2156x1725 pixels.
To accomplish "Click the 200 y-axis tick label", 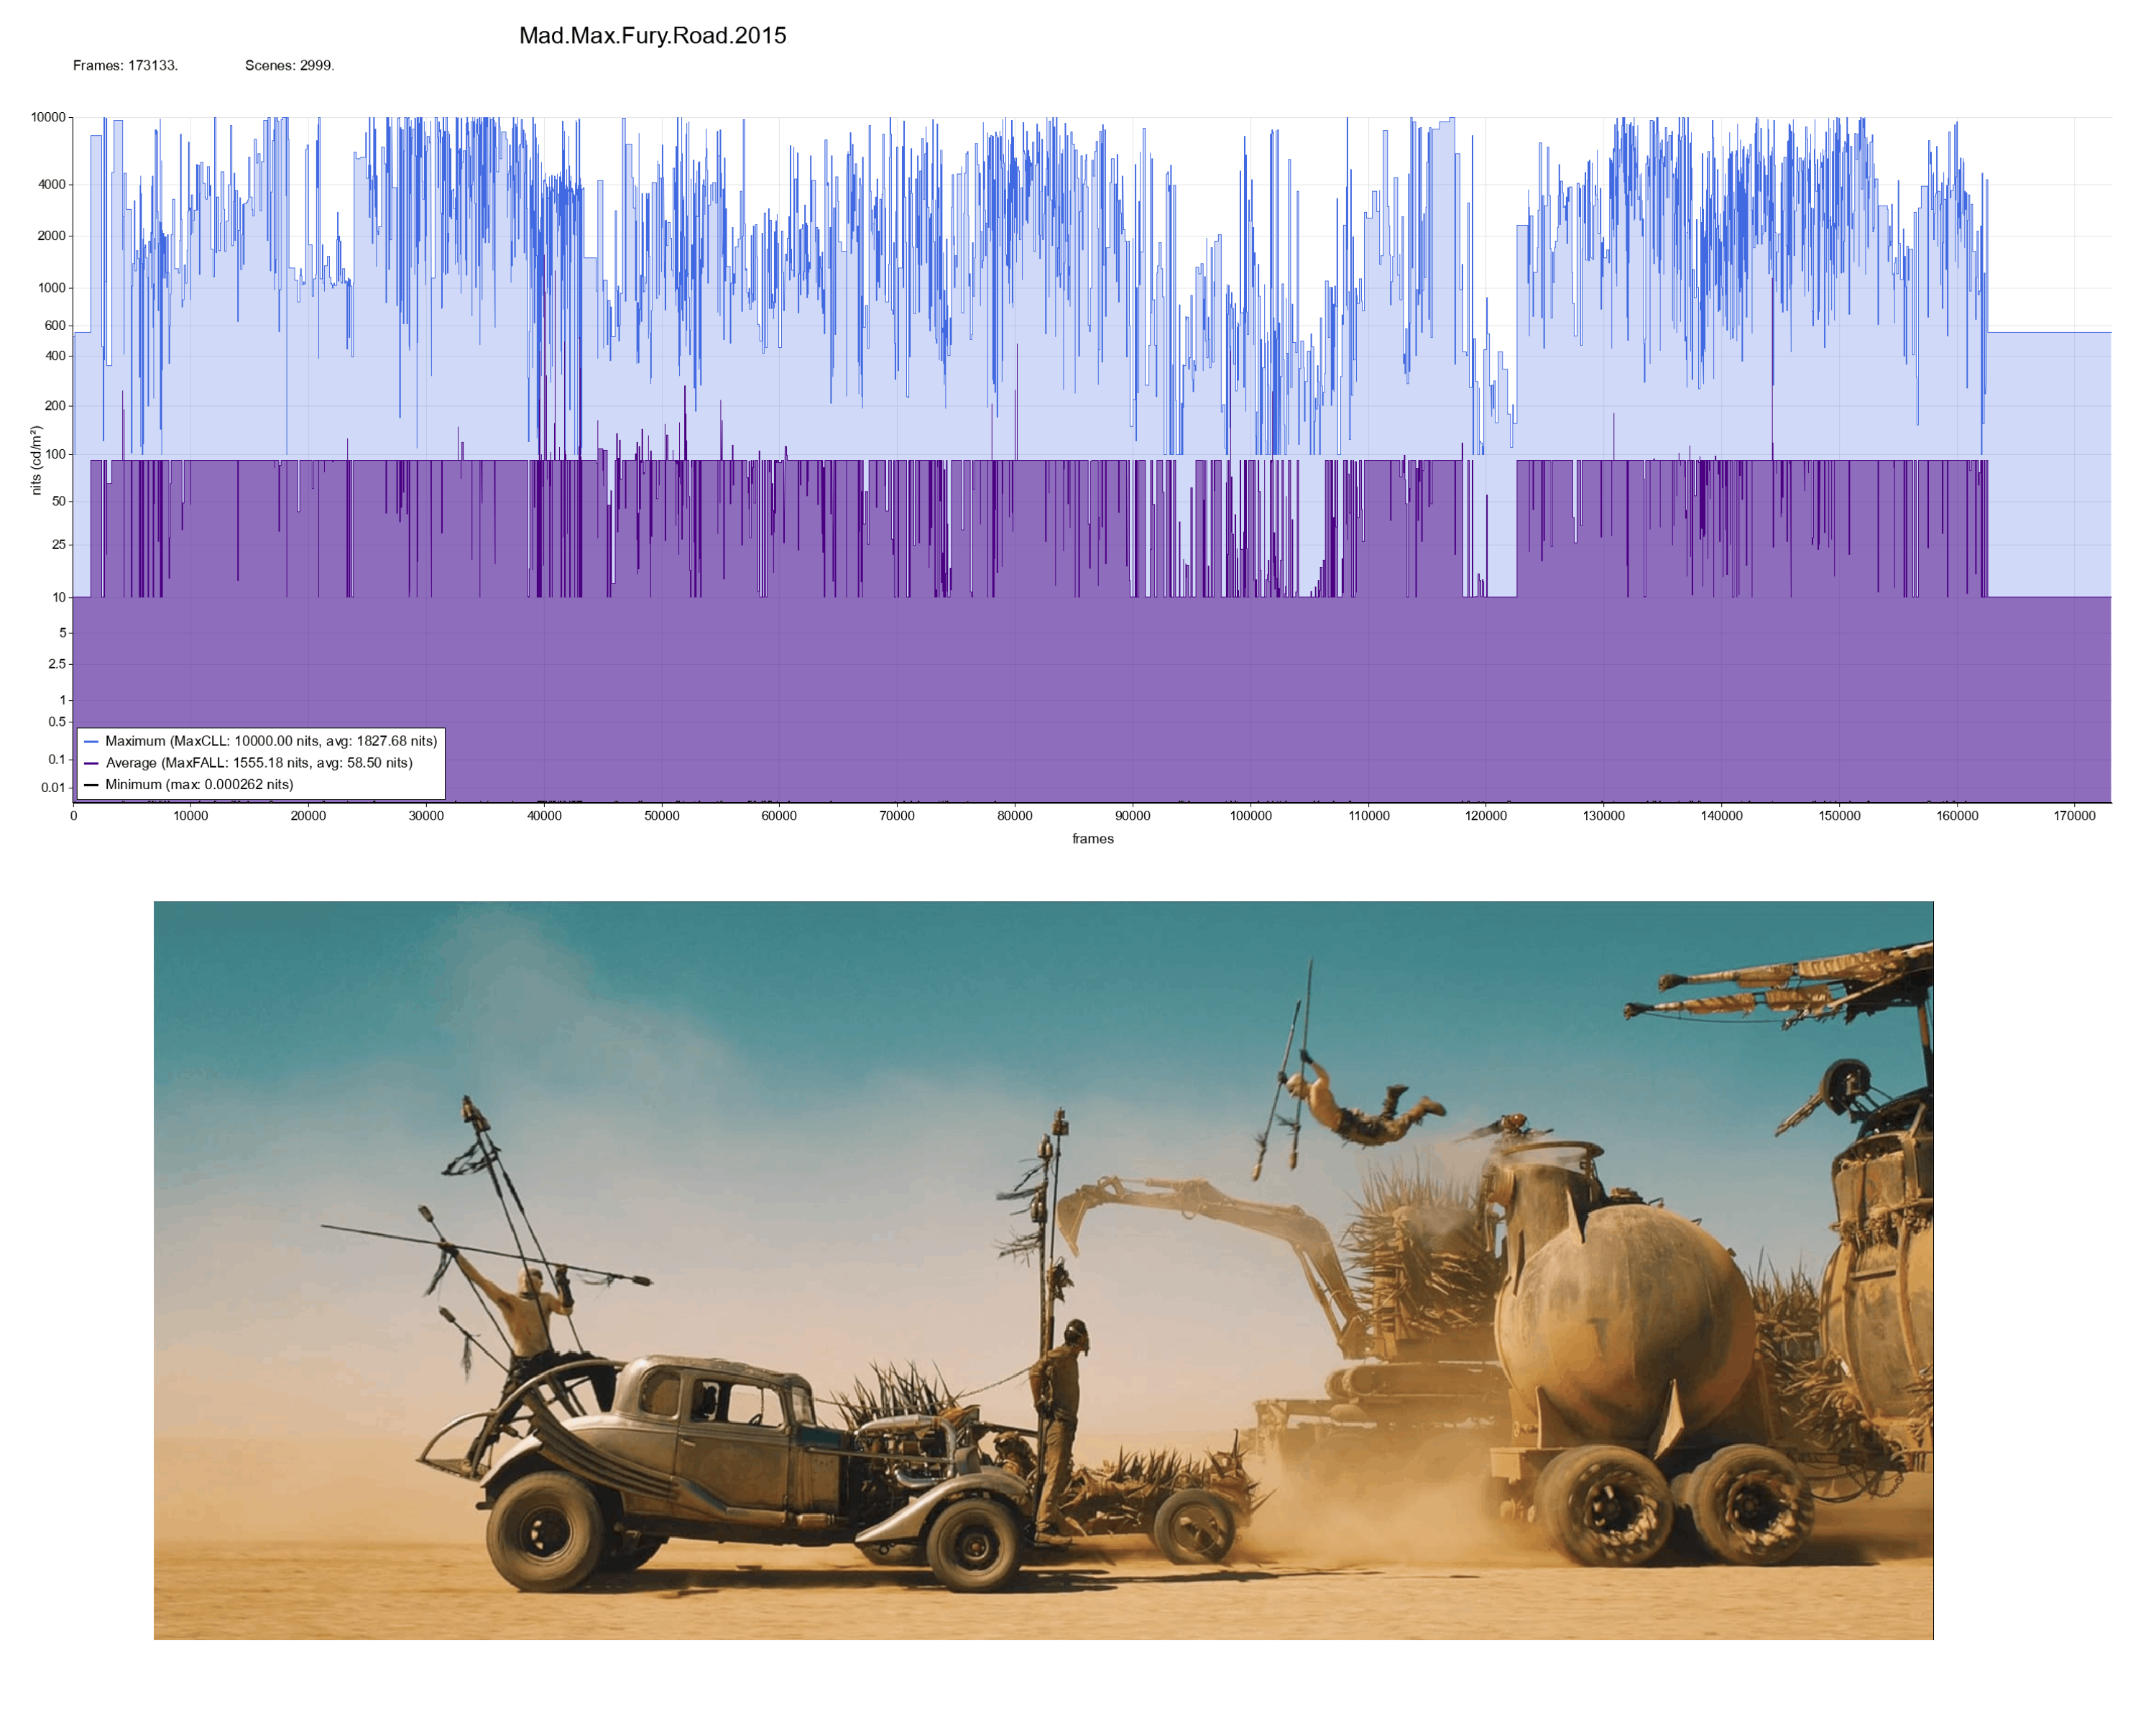I will [55, 406].
